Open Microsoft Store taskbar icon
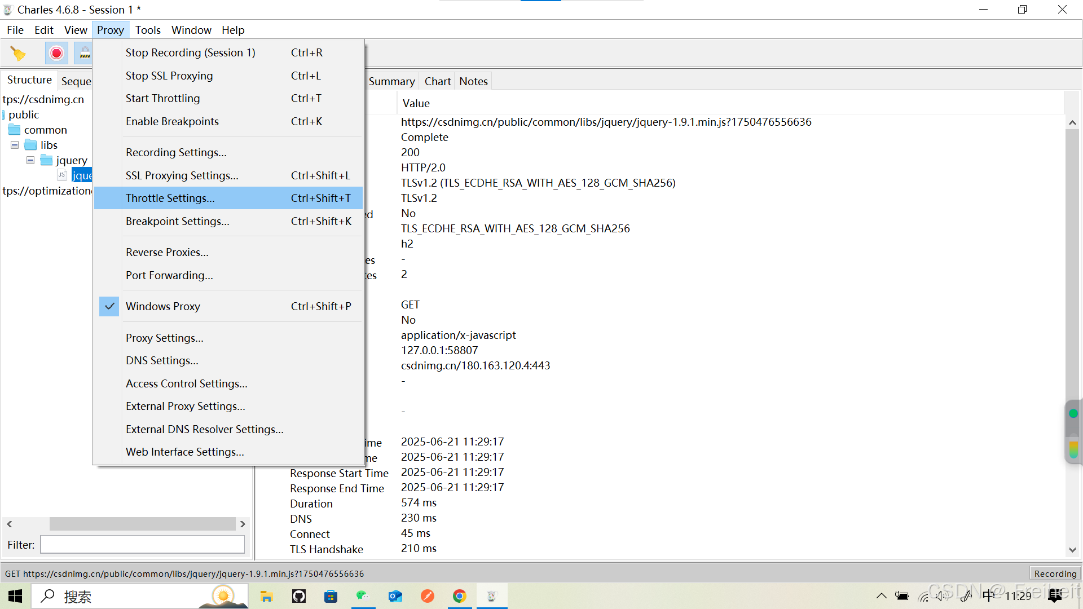 pyautogui.click(x=331, y=596)
